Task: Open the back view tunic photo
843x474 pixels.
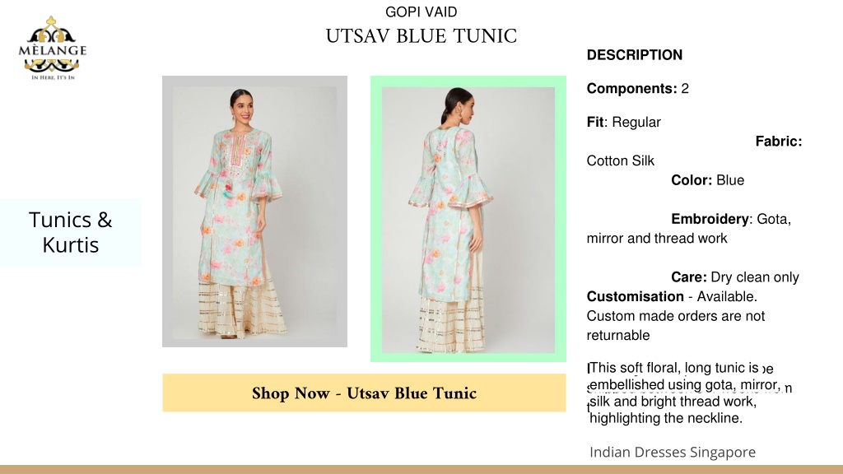Action: [x=468, y=220]
